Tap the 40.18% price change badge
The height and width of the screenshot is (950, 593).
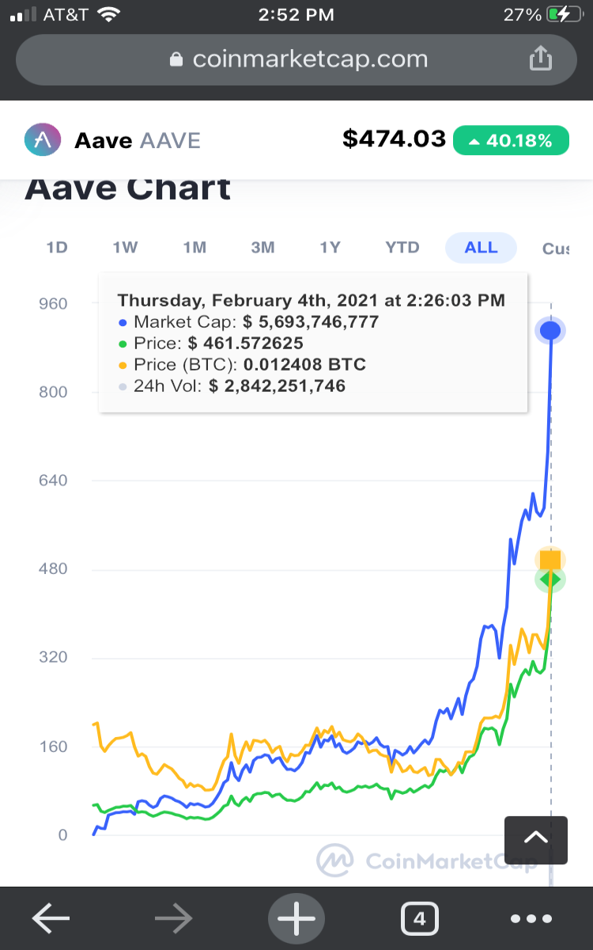coord(511,140)
